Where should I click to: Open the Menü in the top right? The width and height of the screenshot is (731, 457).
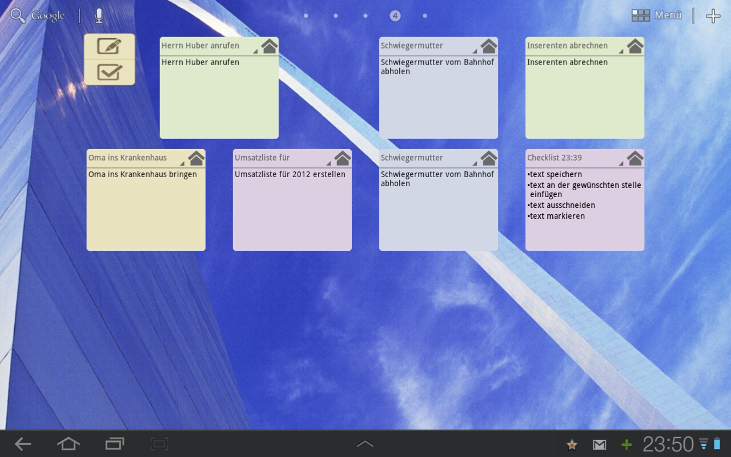[656, 15]
